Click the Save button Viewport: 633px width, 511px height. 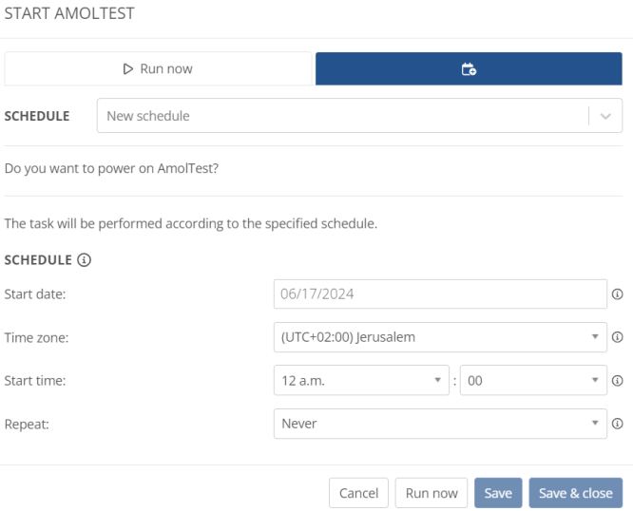point(498,493)
